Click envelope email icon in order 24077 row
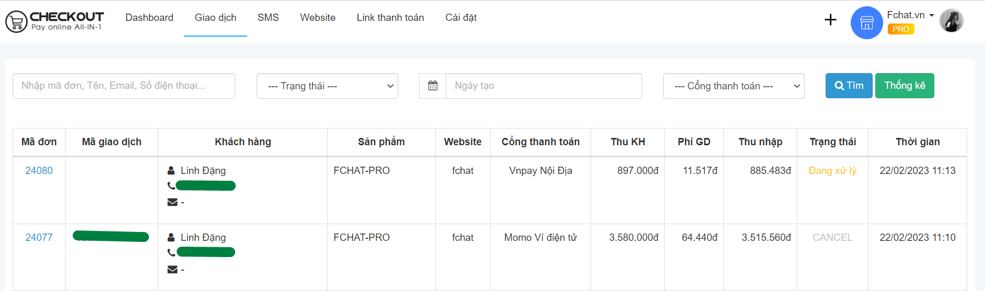Screen dimensions: 985x291 click(x=172, y=269)
